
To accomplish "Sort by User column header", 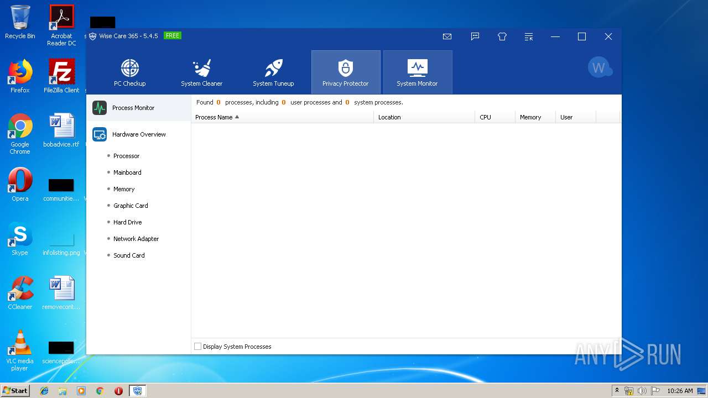I will [x=576, y=117].
